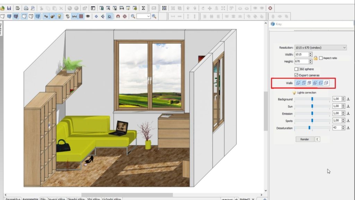This screenshot has width=355, height=200.
Task: Click the Desaturation slider handle
Action: coord(309,128)
